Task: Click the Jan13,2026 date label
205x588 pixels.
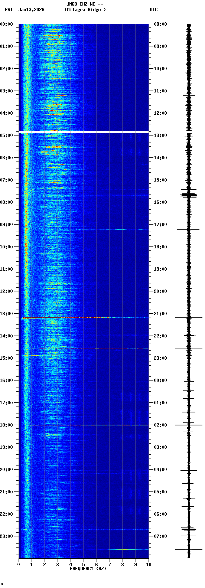Action: 31,10
